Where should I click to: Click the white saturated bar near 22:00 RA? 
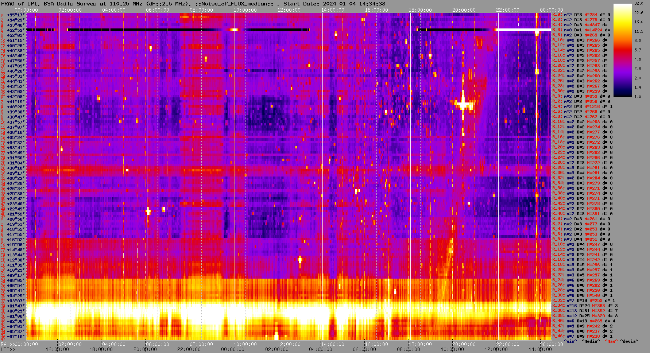(523, 30)
